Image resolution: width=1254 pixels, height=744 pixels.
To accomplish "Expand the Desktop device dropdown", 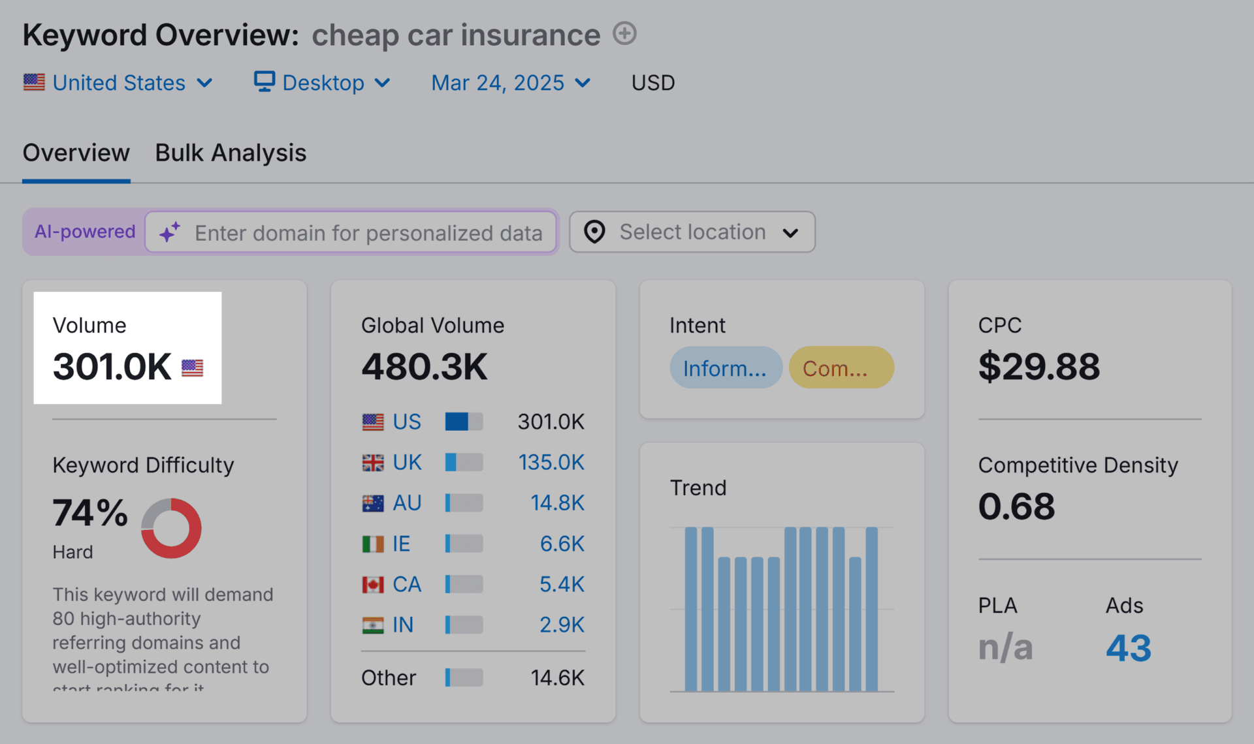I will [x=323, y=83].
